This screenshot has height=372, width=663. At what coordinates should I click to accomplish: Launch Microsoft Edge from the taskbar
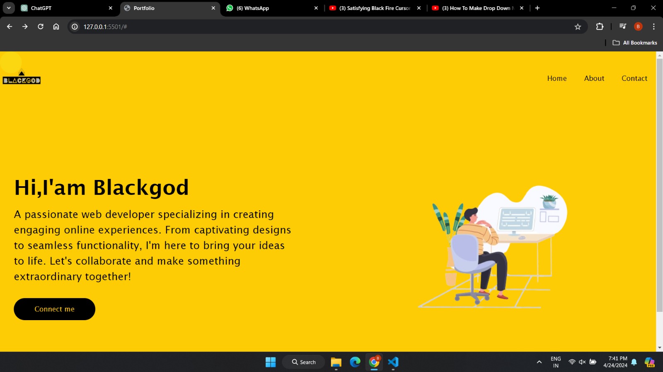click(355, 362)
